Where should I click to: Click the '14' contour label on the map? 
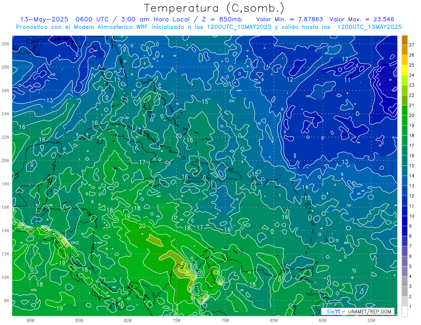click(305, 187)
